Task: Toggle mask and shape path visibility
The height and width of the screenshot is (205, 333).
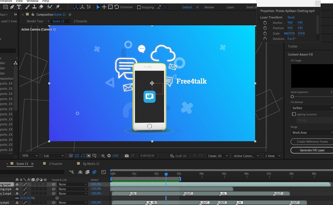Action: pos(83,156)
